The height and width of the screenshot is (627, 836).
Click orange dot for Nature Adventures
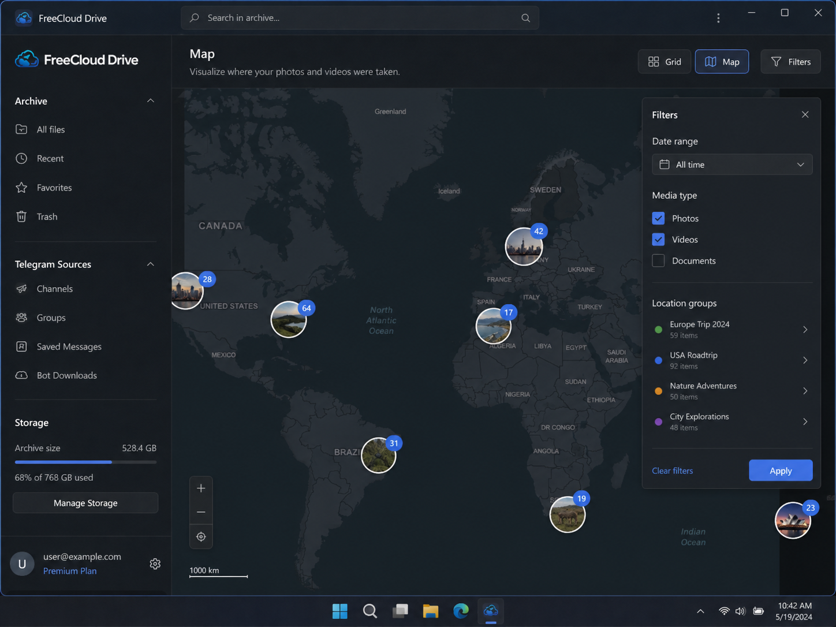[658, 391]
